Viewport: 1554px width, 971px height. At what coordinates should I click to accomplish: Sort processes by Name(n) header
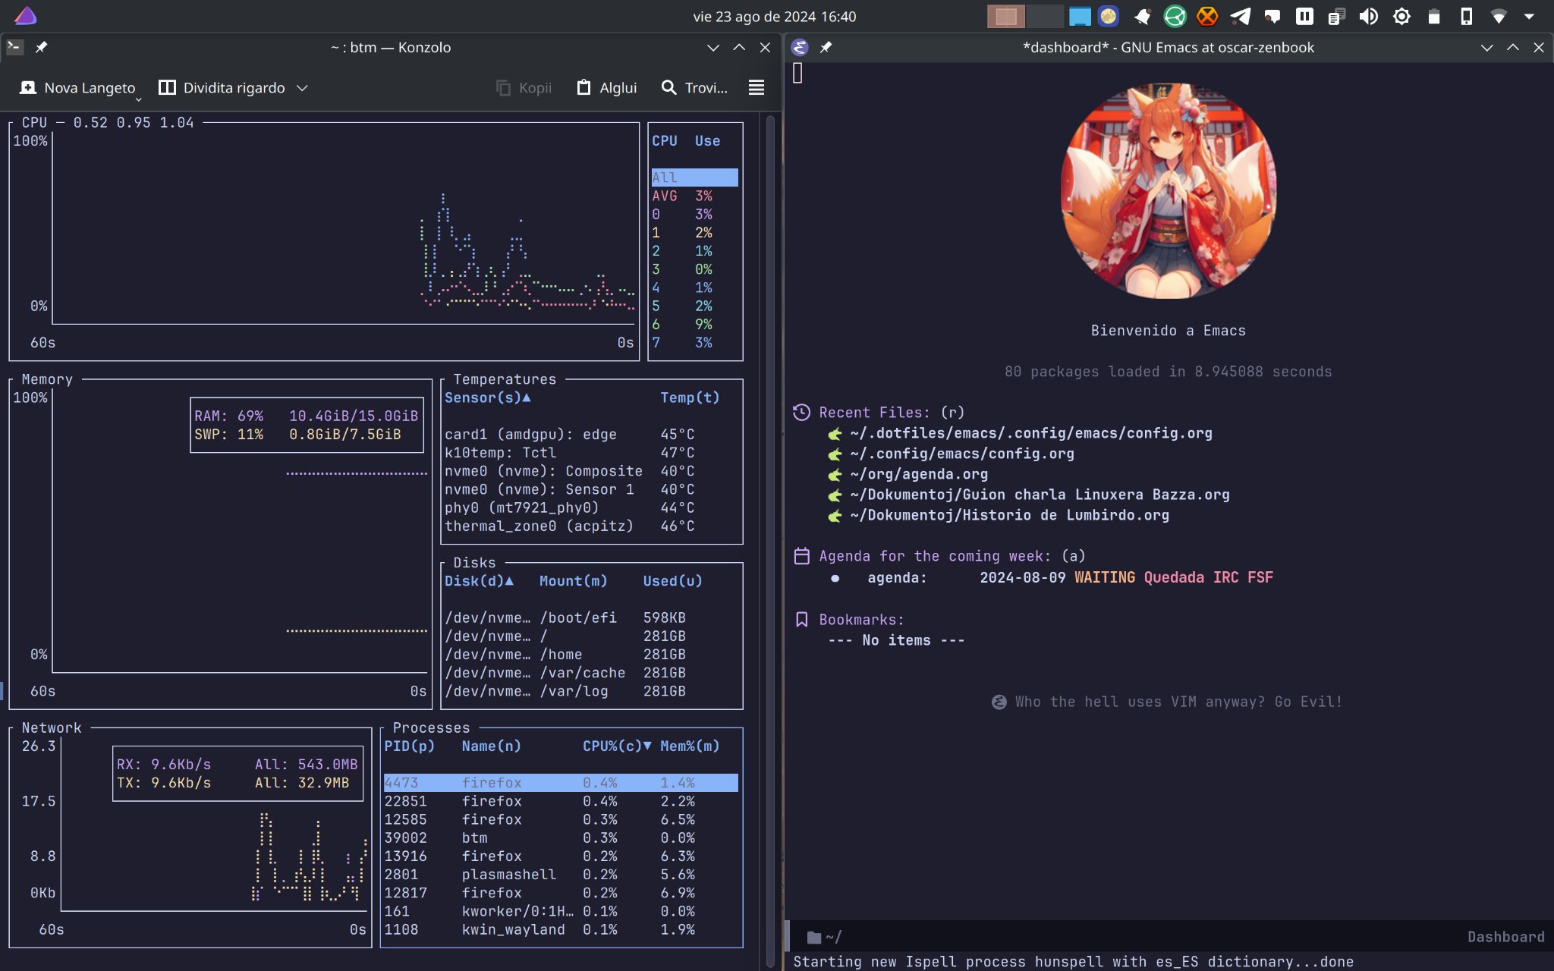tap(492, 746)
